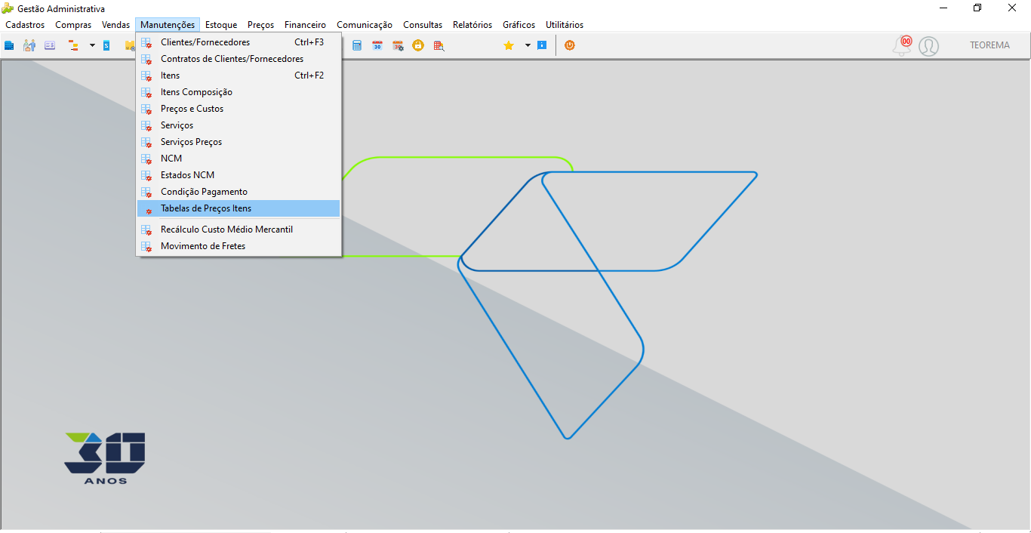The width and height of the screenshot is (1031, 533).
Task: Click the TEOREMA user label
Action: click(x=989, y=45)
